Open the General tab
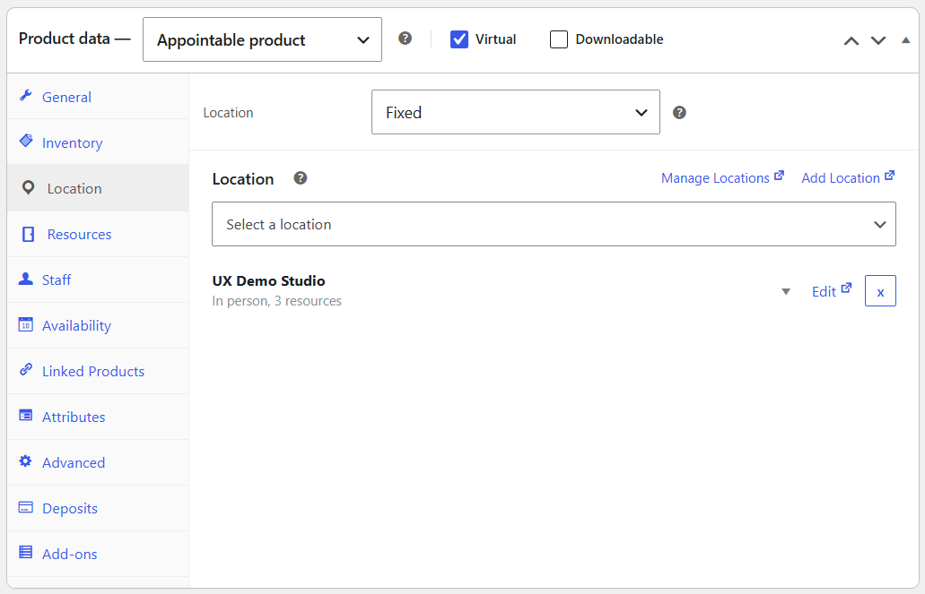Viewport: 925px width, 594px height. click(98, 97)
